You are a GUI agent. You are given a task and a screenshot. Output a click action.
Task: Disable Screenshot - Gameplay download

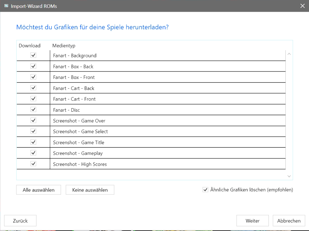click(33, 153)
